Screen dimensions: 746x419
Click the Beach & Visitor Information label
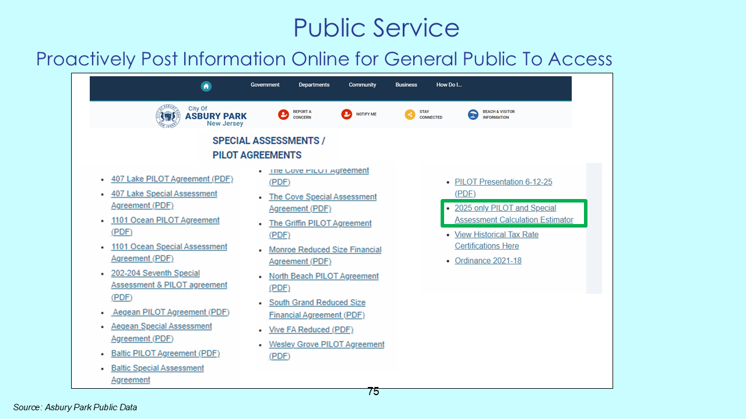498,115
